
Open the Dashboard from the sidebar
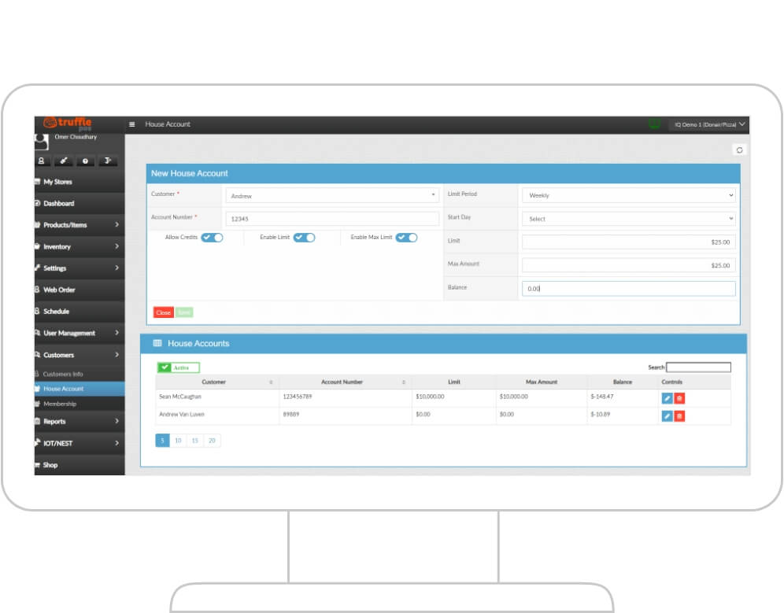(61, 203)
